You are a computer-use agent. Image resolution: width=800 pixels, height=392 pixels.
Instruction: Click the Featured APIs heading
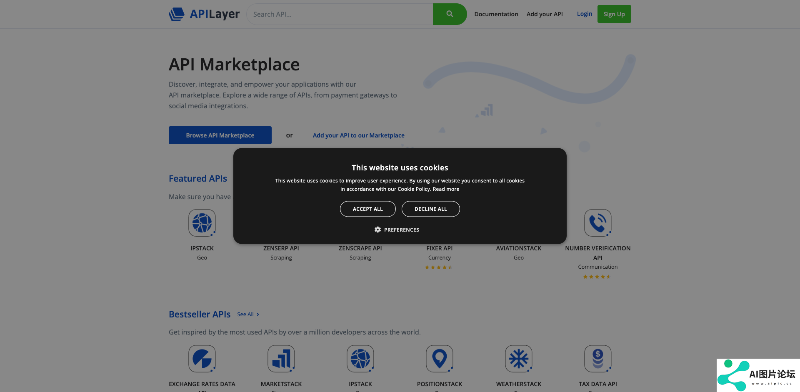(198, 179)
